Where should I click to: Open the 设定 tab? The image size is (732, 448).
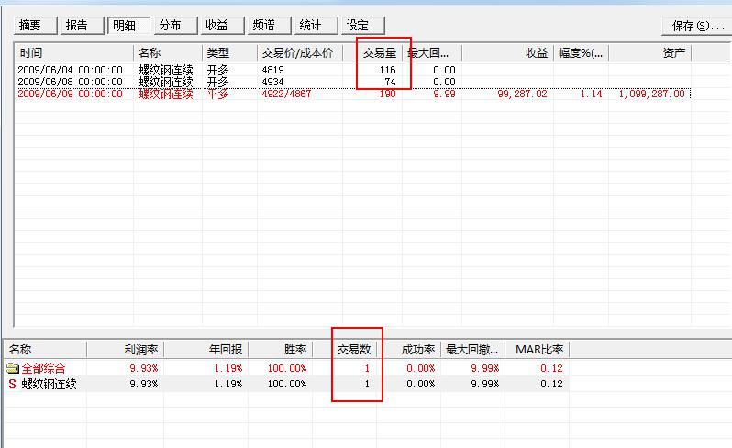[362, 25]
